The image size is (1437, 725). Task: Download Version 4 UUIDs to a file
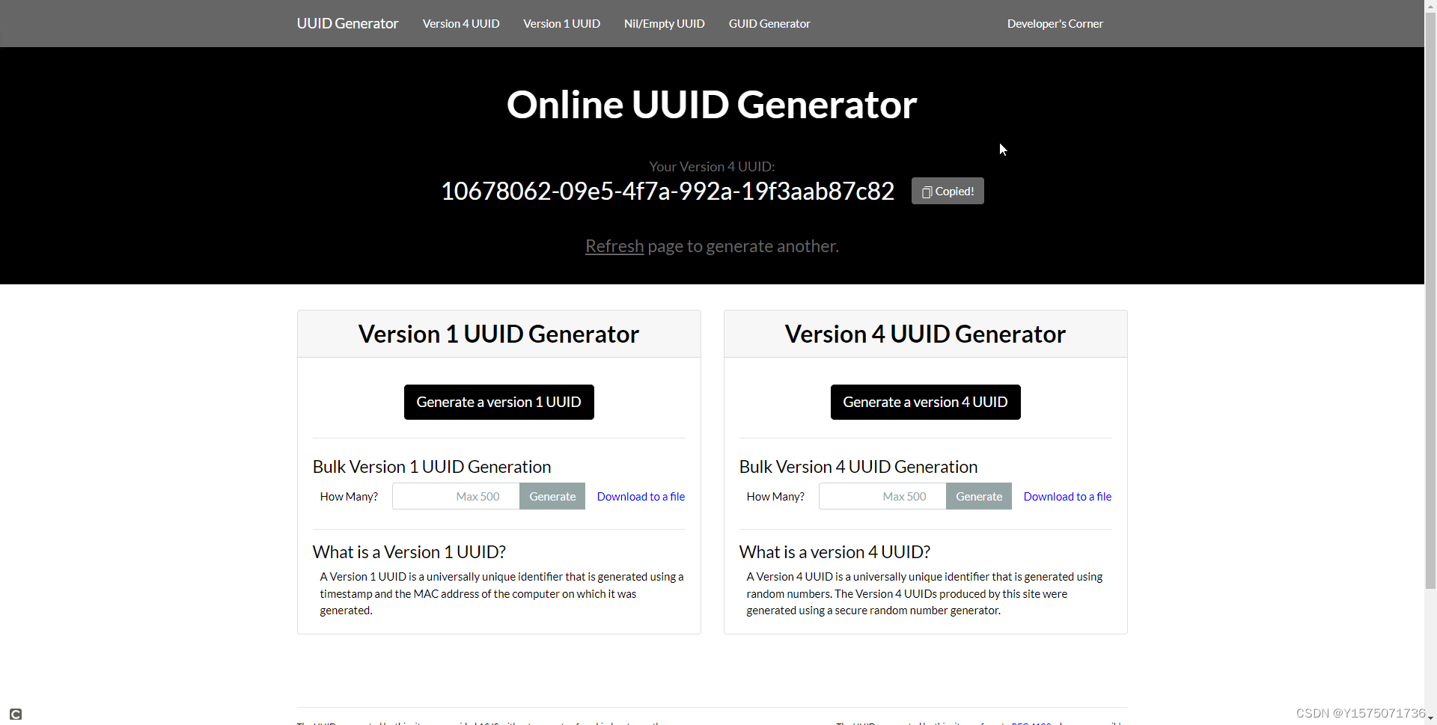(x=1067, y=496)
